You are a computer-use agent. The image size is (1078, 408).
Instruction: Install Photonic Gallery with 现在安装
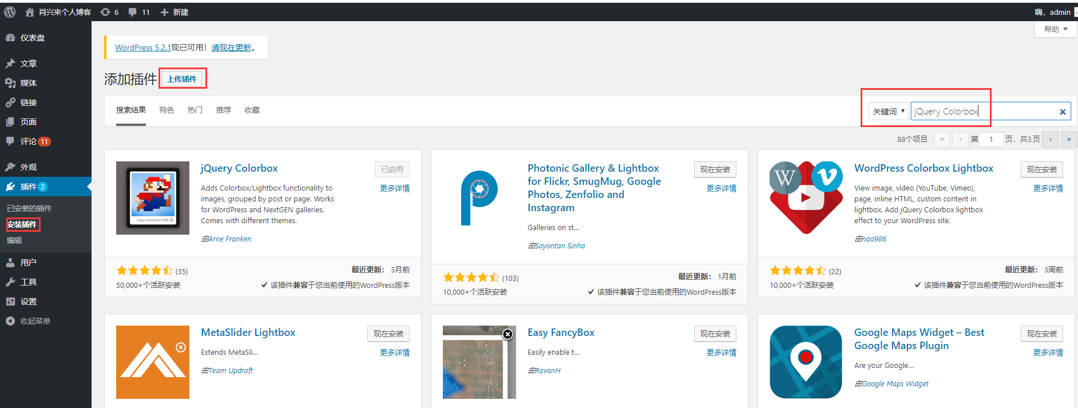715,169
